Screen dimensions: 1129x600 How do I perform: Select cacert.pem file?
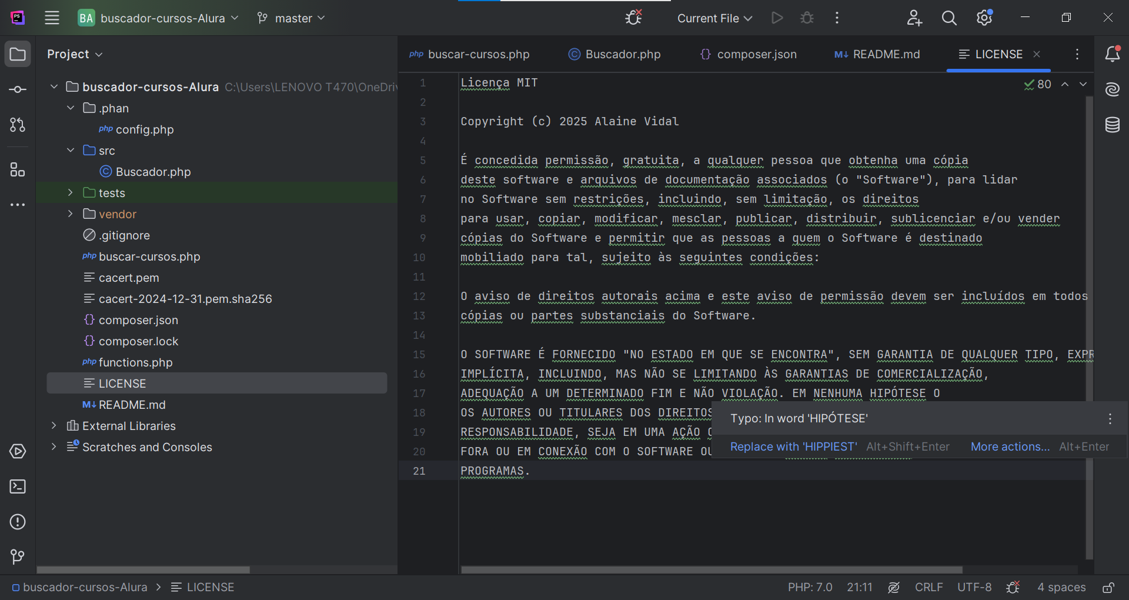pyautogui.click(x=121, y=277)
